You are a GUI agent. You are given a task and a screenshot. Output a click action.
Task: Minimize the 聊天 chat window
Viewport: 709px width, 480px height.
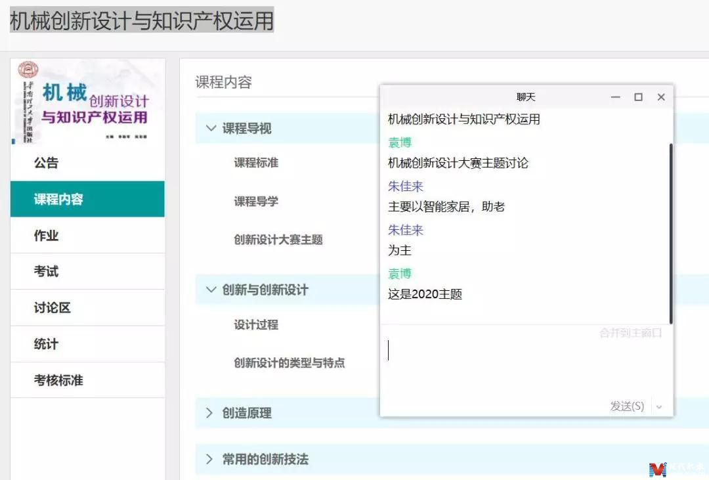(x=615, y=97)
